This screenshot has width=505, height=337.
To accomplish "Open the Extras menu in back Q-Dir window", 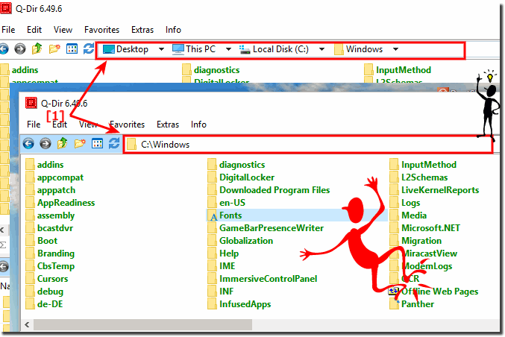I will point(142,30).
